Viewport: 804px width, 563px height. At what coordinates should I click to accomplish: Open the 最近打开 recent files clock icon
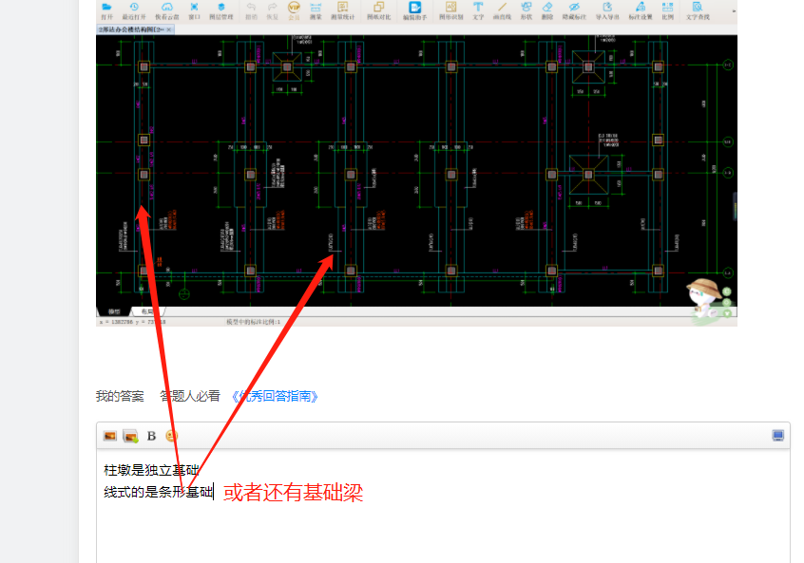[134, 10]
